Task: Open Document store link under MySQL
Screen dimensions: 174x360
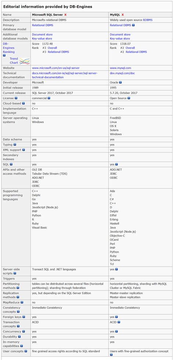Action: click(120, 35)
